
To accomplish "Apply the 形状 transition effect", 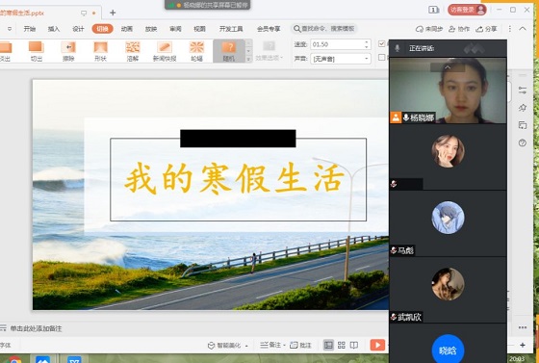I will (100, 51).
